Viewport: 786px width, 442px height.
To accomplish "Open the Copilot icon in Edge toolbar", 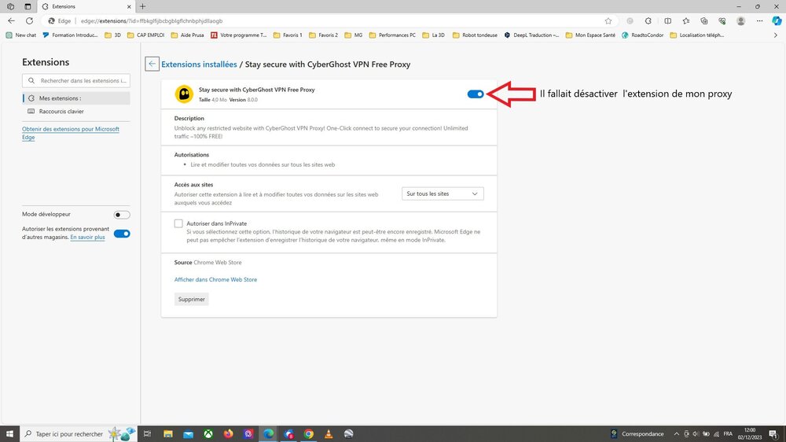I will tap(777, 20).
